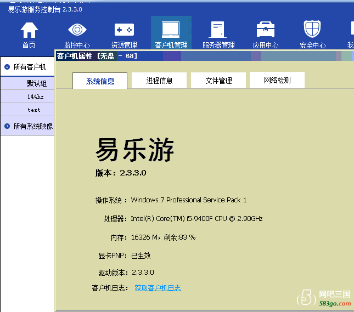The image size is (354, 312).
Task: Click the 获取客户机日志 link
Action: click(x=158, y=288)
